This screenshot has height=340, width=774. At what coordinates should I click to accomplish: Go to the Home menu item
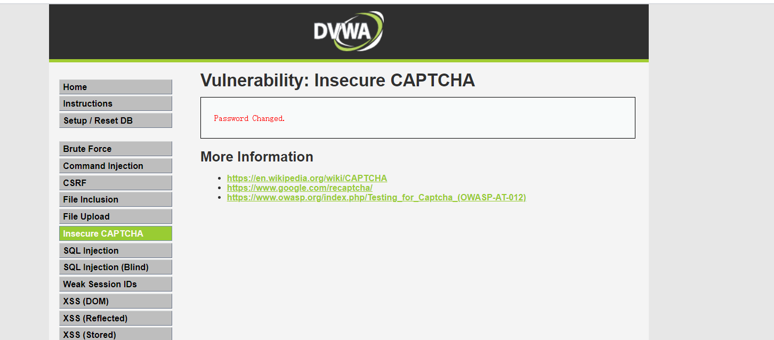[115, 87]
